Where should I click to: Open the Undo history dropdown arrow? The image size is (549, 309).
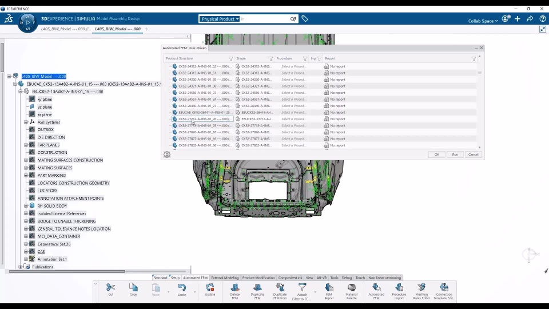tap(195, 292)
